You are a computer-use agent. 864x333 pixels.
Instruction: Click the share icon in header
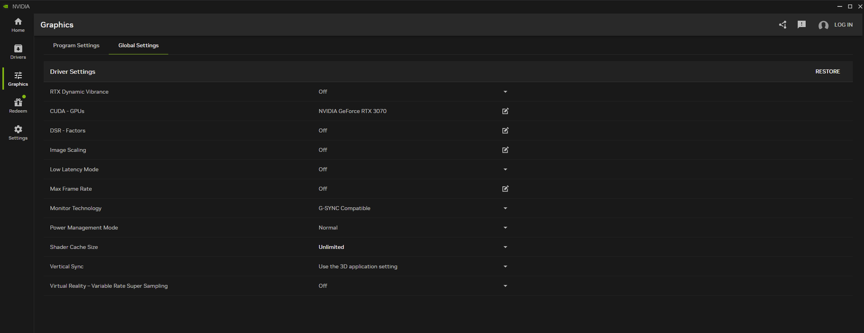782,25
